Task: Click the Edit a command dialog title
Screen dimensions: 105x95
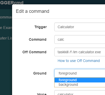Action: click(x=32, y=11)
